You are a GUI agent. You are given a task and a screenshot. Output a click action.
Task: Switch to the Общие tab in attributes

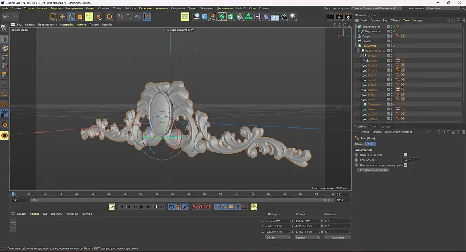pos(359,144)
